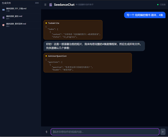This screenshot has width=168, height=137.
Task: Click the yellow status dot beside TodoWrite
Action: pyautogui.click(x=46, y=23)
